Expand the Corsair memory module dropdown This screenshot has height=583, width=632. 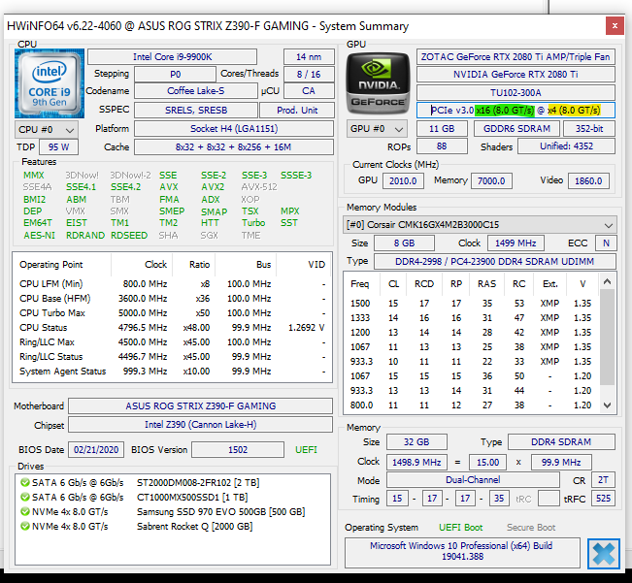tap(480, 225)
